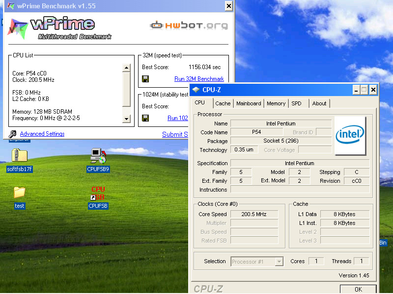The height and width of the screenshot is (294, 393).
Task: Minimize the CPU-Z window
Action: click(356, 90)
